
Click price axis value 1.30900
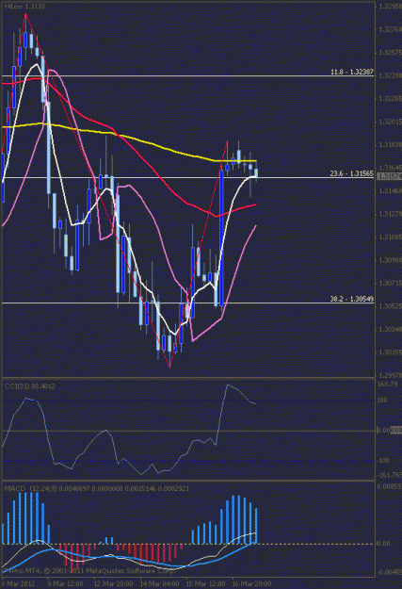[391, 260]
